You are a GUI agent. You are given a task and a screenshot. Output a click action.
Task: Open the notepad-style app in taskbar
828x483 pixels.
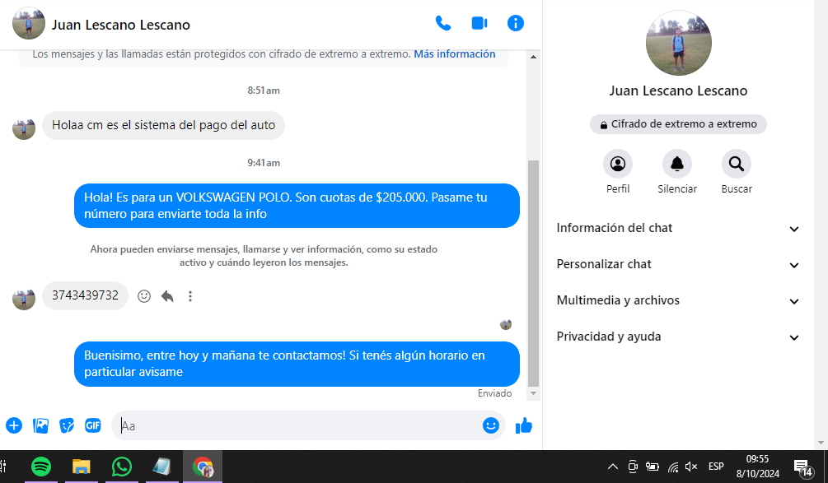tap(161, 467)
